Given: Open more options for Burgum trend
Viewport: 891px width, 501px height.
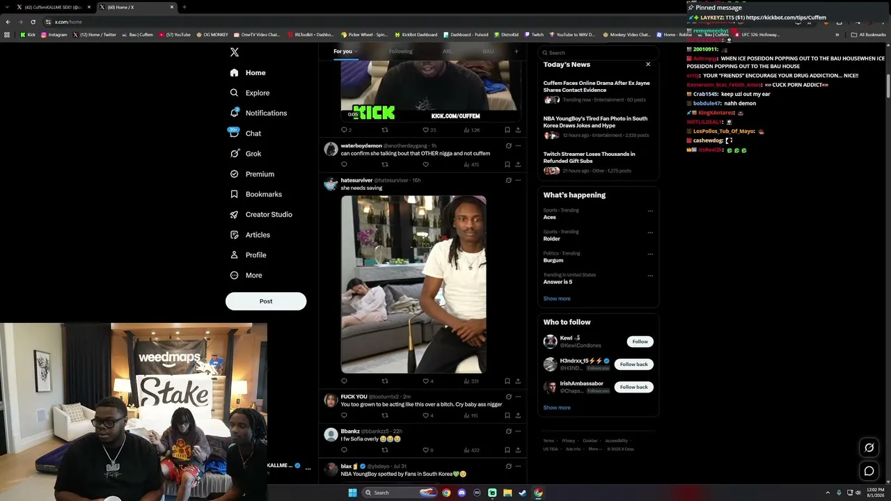Looking at the screenshot, I should pyautogui.click(x=650, y=254).
